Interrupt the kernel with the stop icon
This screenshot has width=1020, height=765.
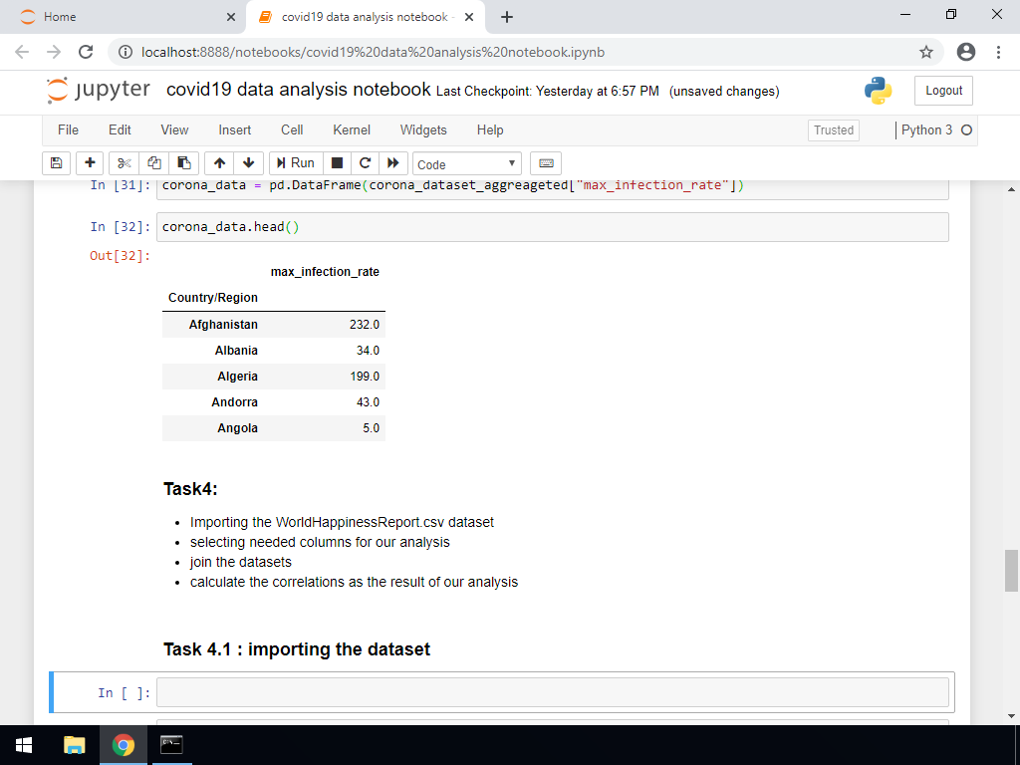click(337, 163)
